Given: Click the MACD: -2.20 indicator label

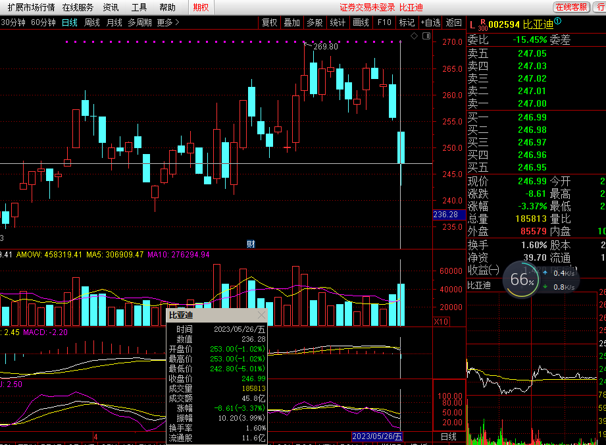Looking at the screenshot, I should pos(45,332).
